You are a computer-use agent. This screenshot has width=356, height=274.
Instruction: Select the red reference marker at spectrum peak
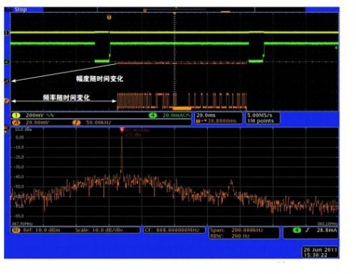coord(122,130)
